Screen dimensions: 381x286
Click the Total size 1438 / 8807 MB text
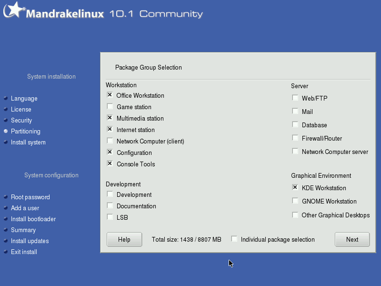coord(186,240)
